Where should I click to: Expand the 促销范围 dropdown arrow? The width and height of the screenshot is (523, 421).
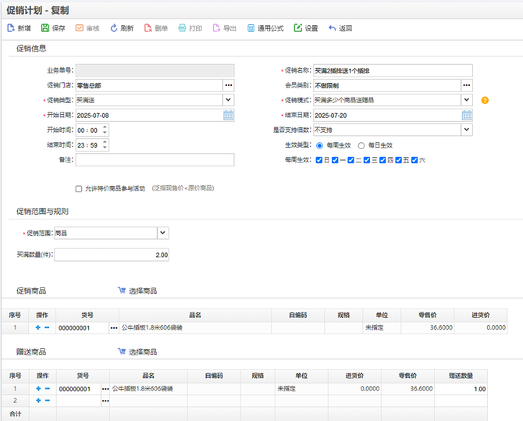click(163, 233)
